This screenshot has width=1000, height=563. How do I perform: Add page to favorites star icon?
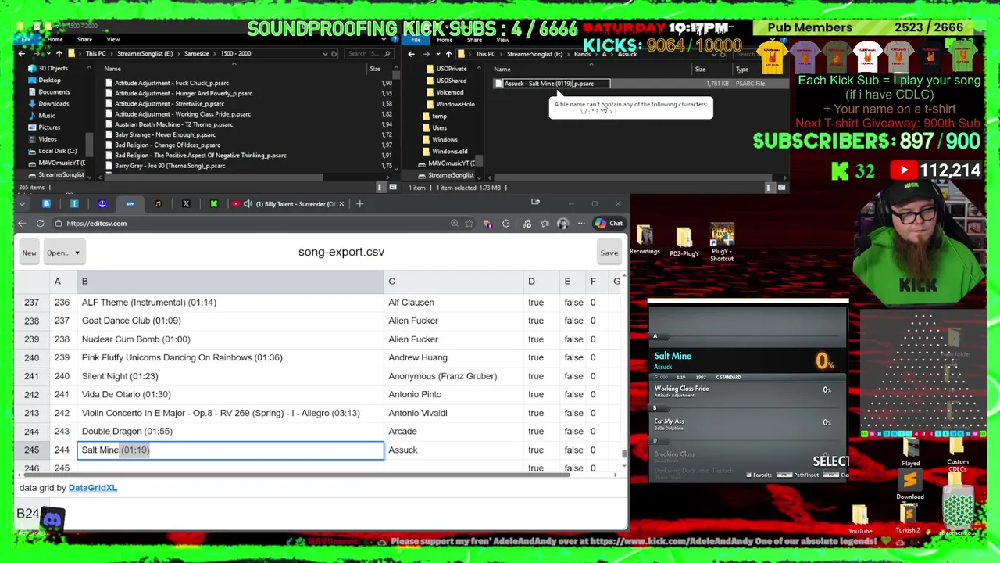tap(469, 224)
